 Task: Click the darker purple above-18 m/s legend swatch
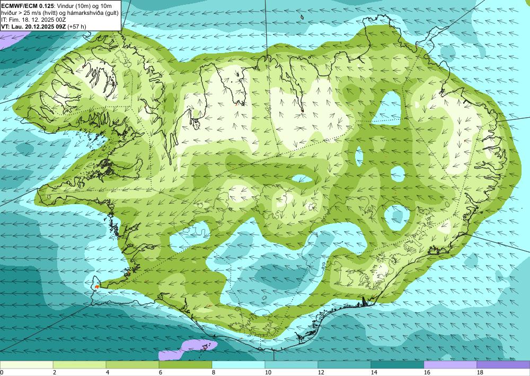pos(503,365)
